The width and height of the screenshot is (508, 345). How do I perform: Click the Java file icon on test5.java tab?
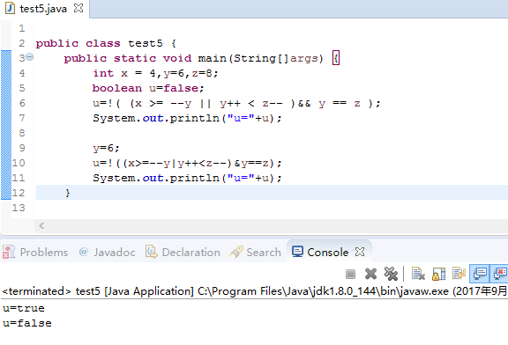10,8
